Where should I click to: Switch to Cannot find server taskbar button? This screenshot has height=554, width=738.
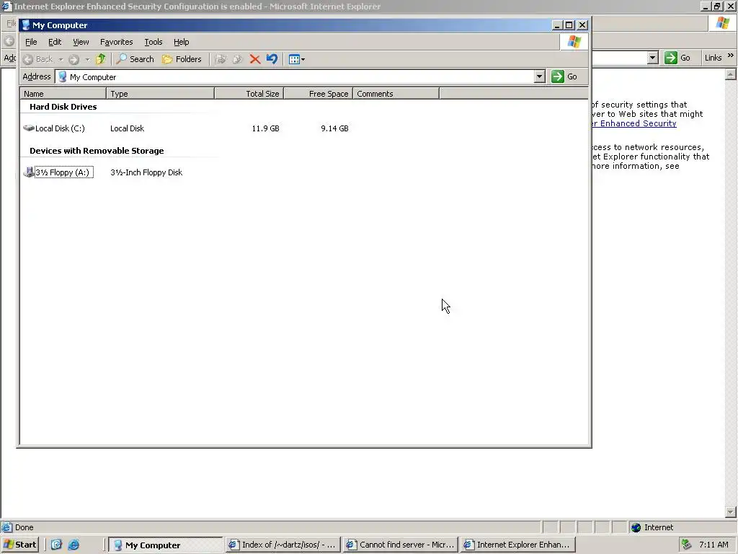click(x=401, y=545)
